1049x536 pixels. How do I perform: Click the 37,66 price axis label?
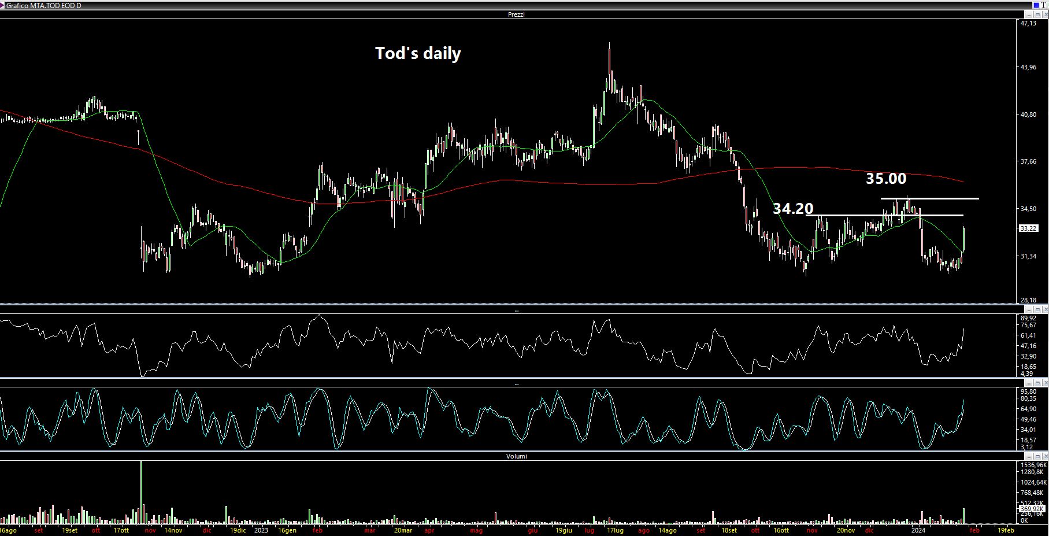1028,161
